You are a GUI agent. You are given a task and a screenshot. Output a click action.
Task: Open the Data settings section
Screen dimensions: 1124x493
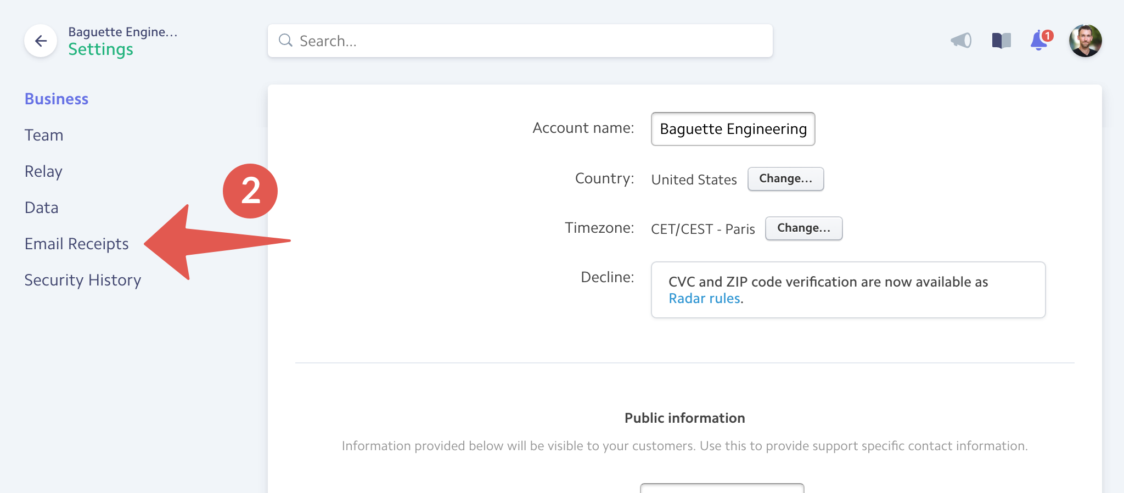[42, 208]
